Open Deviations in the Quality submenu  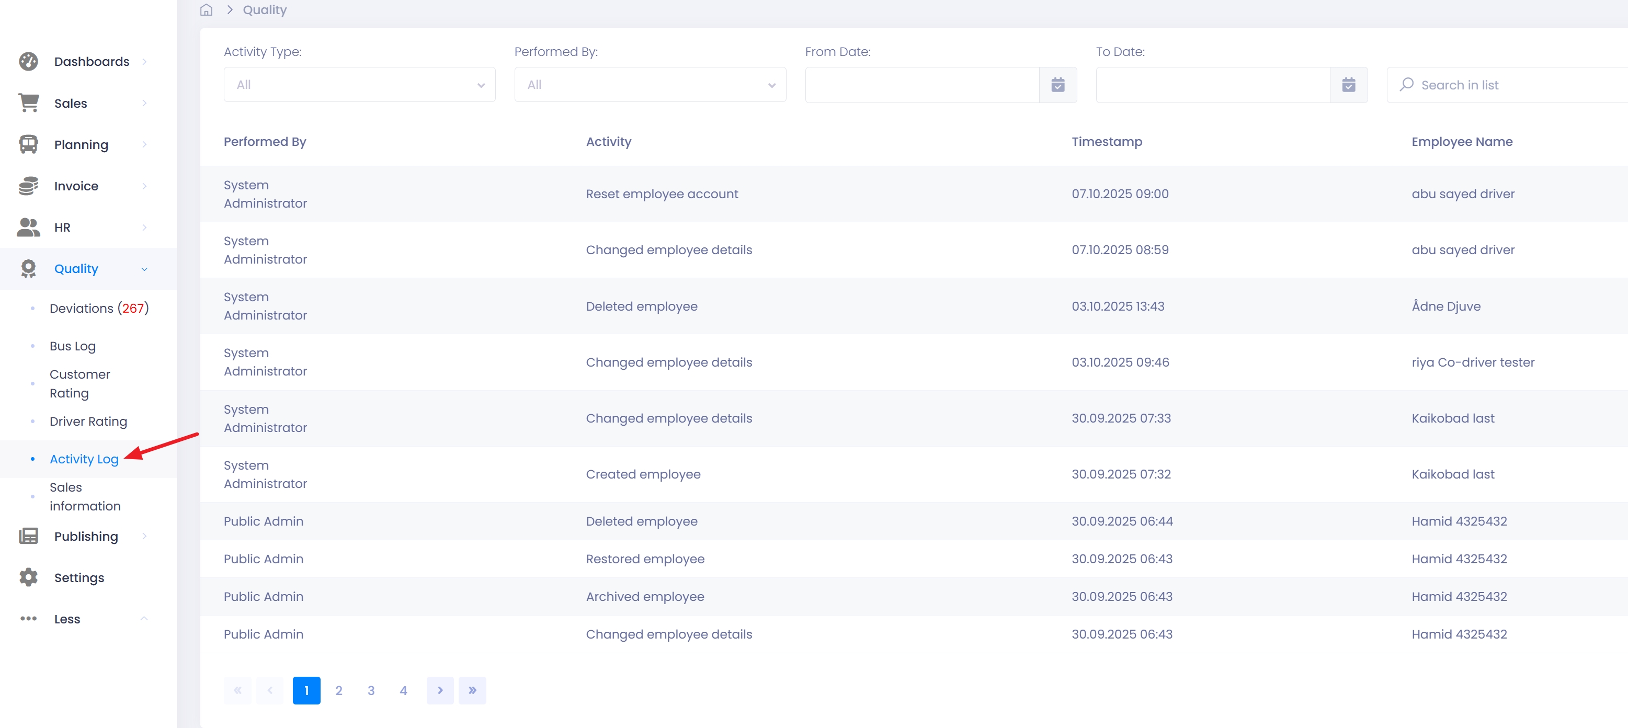pyautogui.click(x=99, y=309)
